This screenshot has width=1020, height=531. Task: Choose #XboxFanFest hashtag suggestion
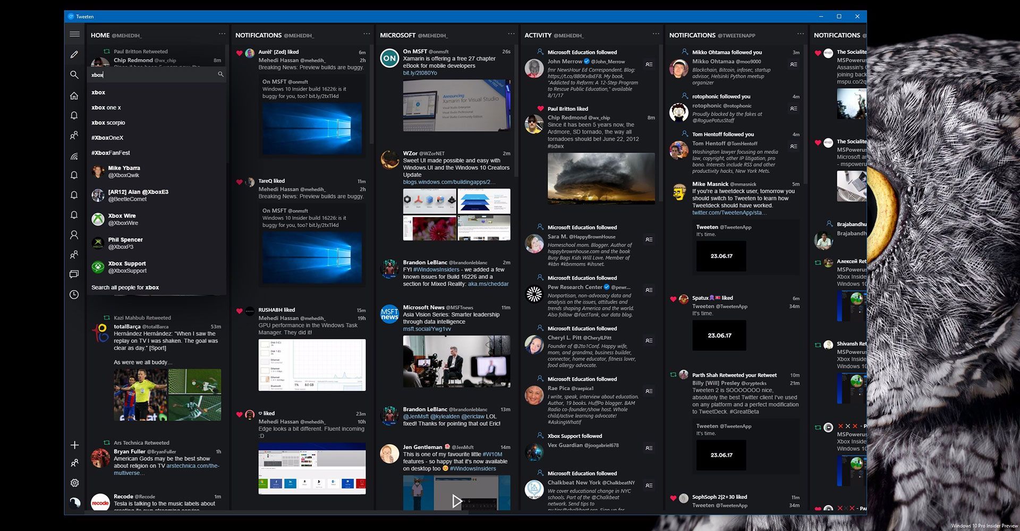tap(157, 153)
